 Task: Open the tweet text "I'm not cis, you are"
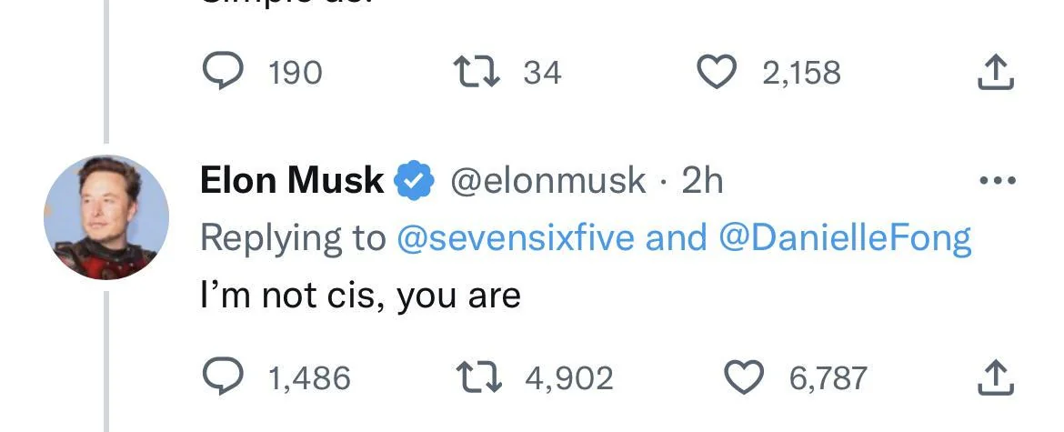[360, 296]
